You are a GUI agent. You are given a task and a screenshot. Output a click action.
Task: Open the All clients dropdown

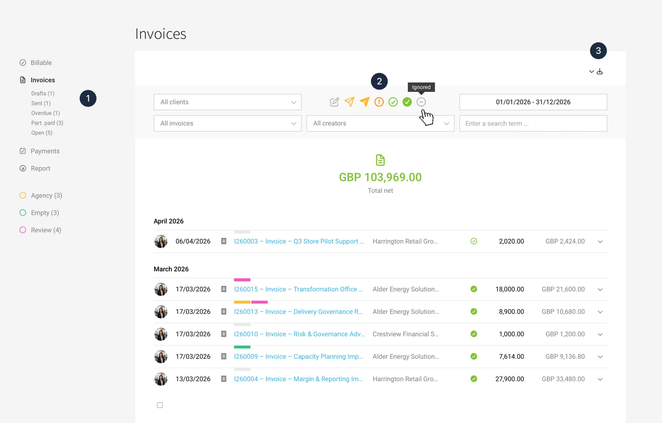227,102
